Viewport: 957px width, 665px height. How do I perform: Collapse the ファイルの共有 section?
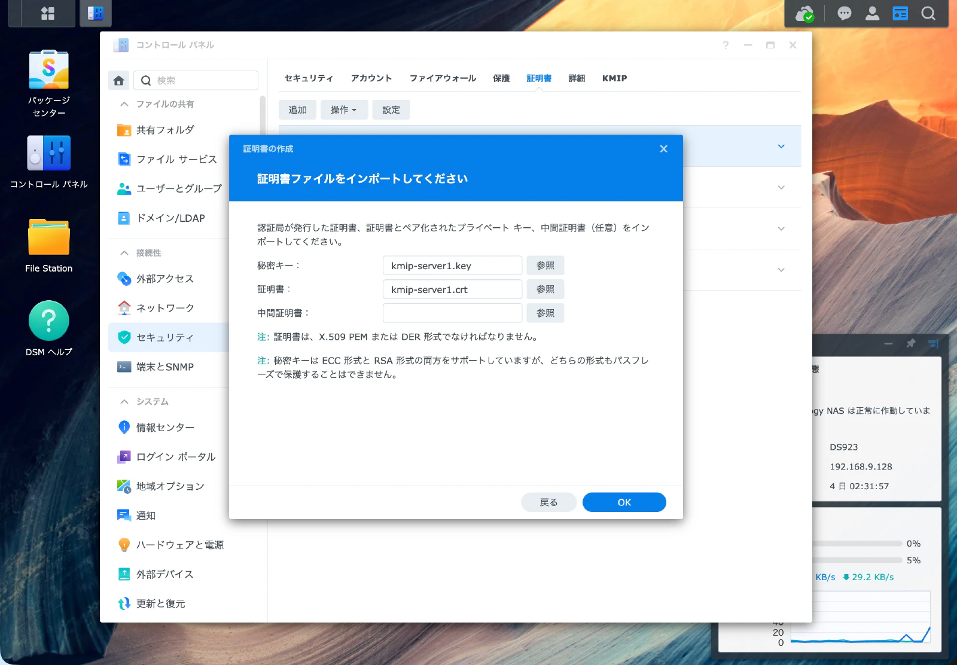pyautogui.click(x=124, y=103)
